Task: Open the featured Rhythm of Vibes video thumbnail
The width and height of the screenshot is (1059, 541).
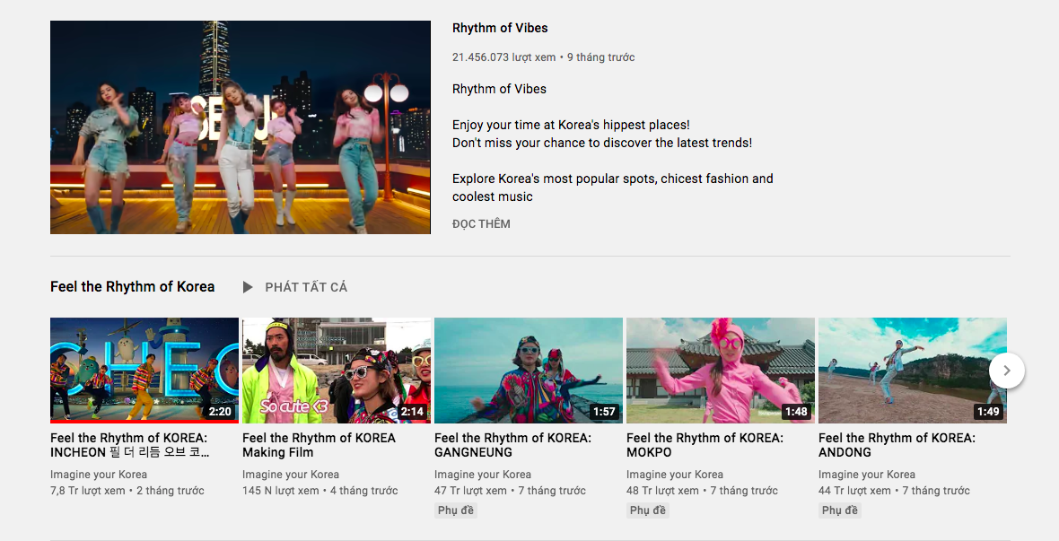Action: coord(241,127)
